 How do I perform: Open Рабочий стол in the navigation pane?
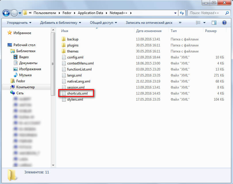click(x=24, y=45)
